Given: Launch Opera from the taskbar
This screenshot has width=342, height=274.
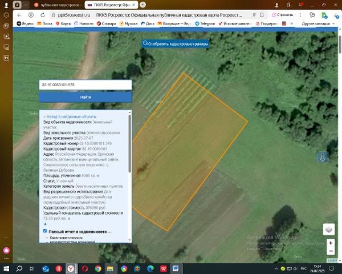Looking at the screenshot, I should tap(85, 268).
